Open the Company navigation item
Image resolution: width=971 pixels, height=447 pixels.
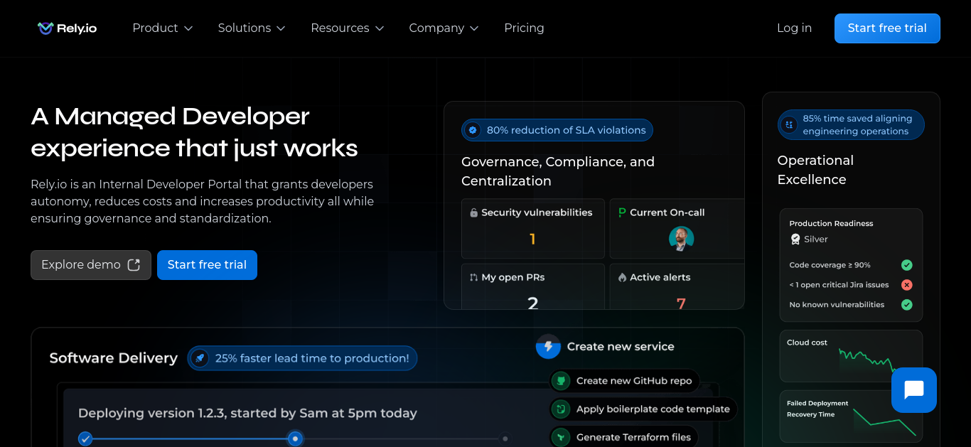(x=444, y=28)
